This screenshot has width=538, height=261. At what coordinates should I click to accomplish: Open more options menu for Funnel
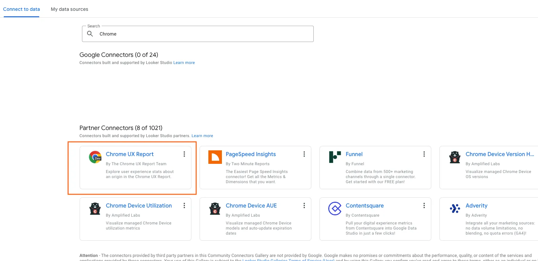tap(424, 154)
